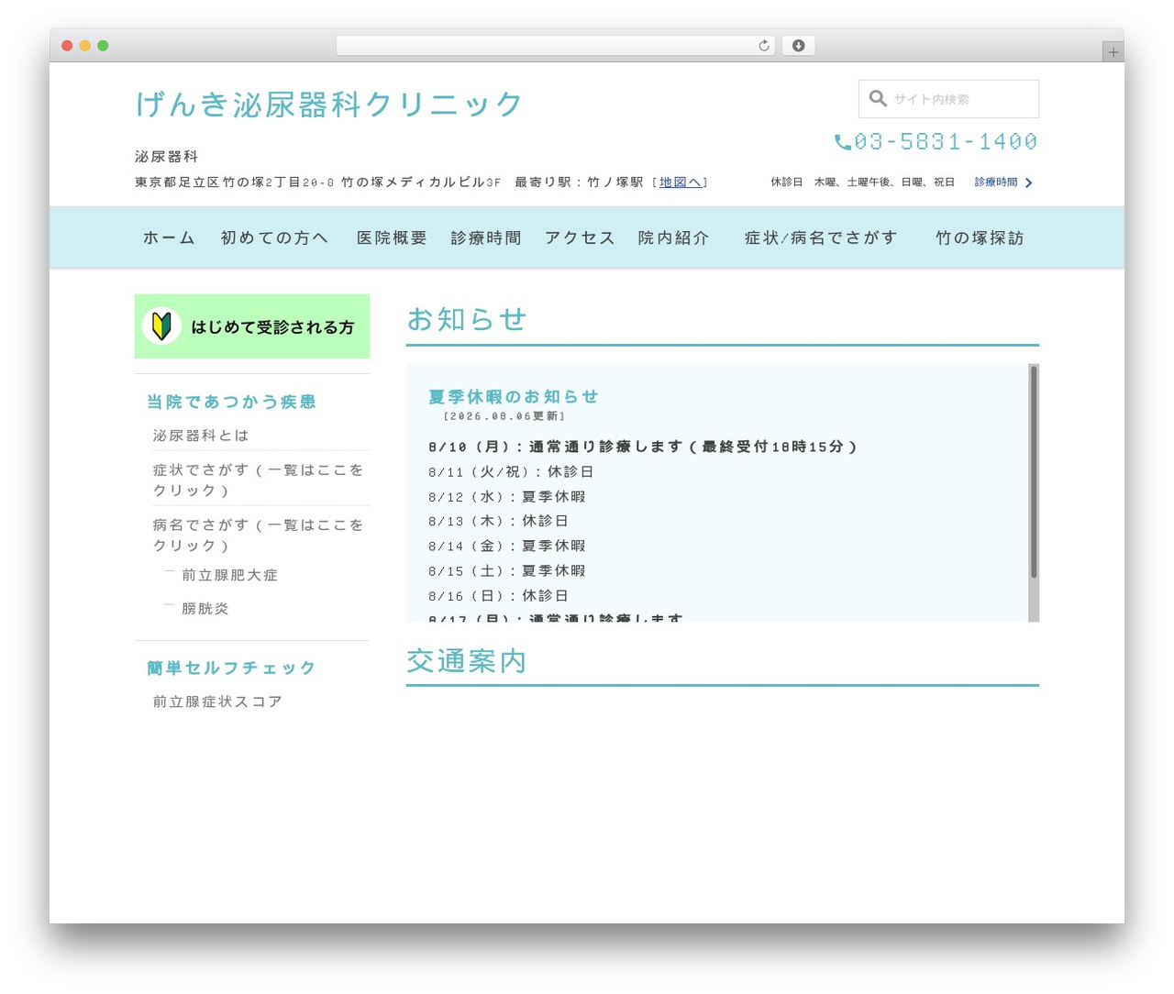Focus the サイト内検索 search field
Screen dimensions: 1174x994
[x=948, y=99]
